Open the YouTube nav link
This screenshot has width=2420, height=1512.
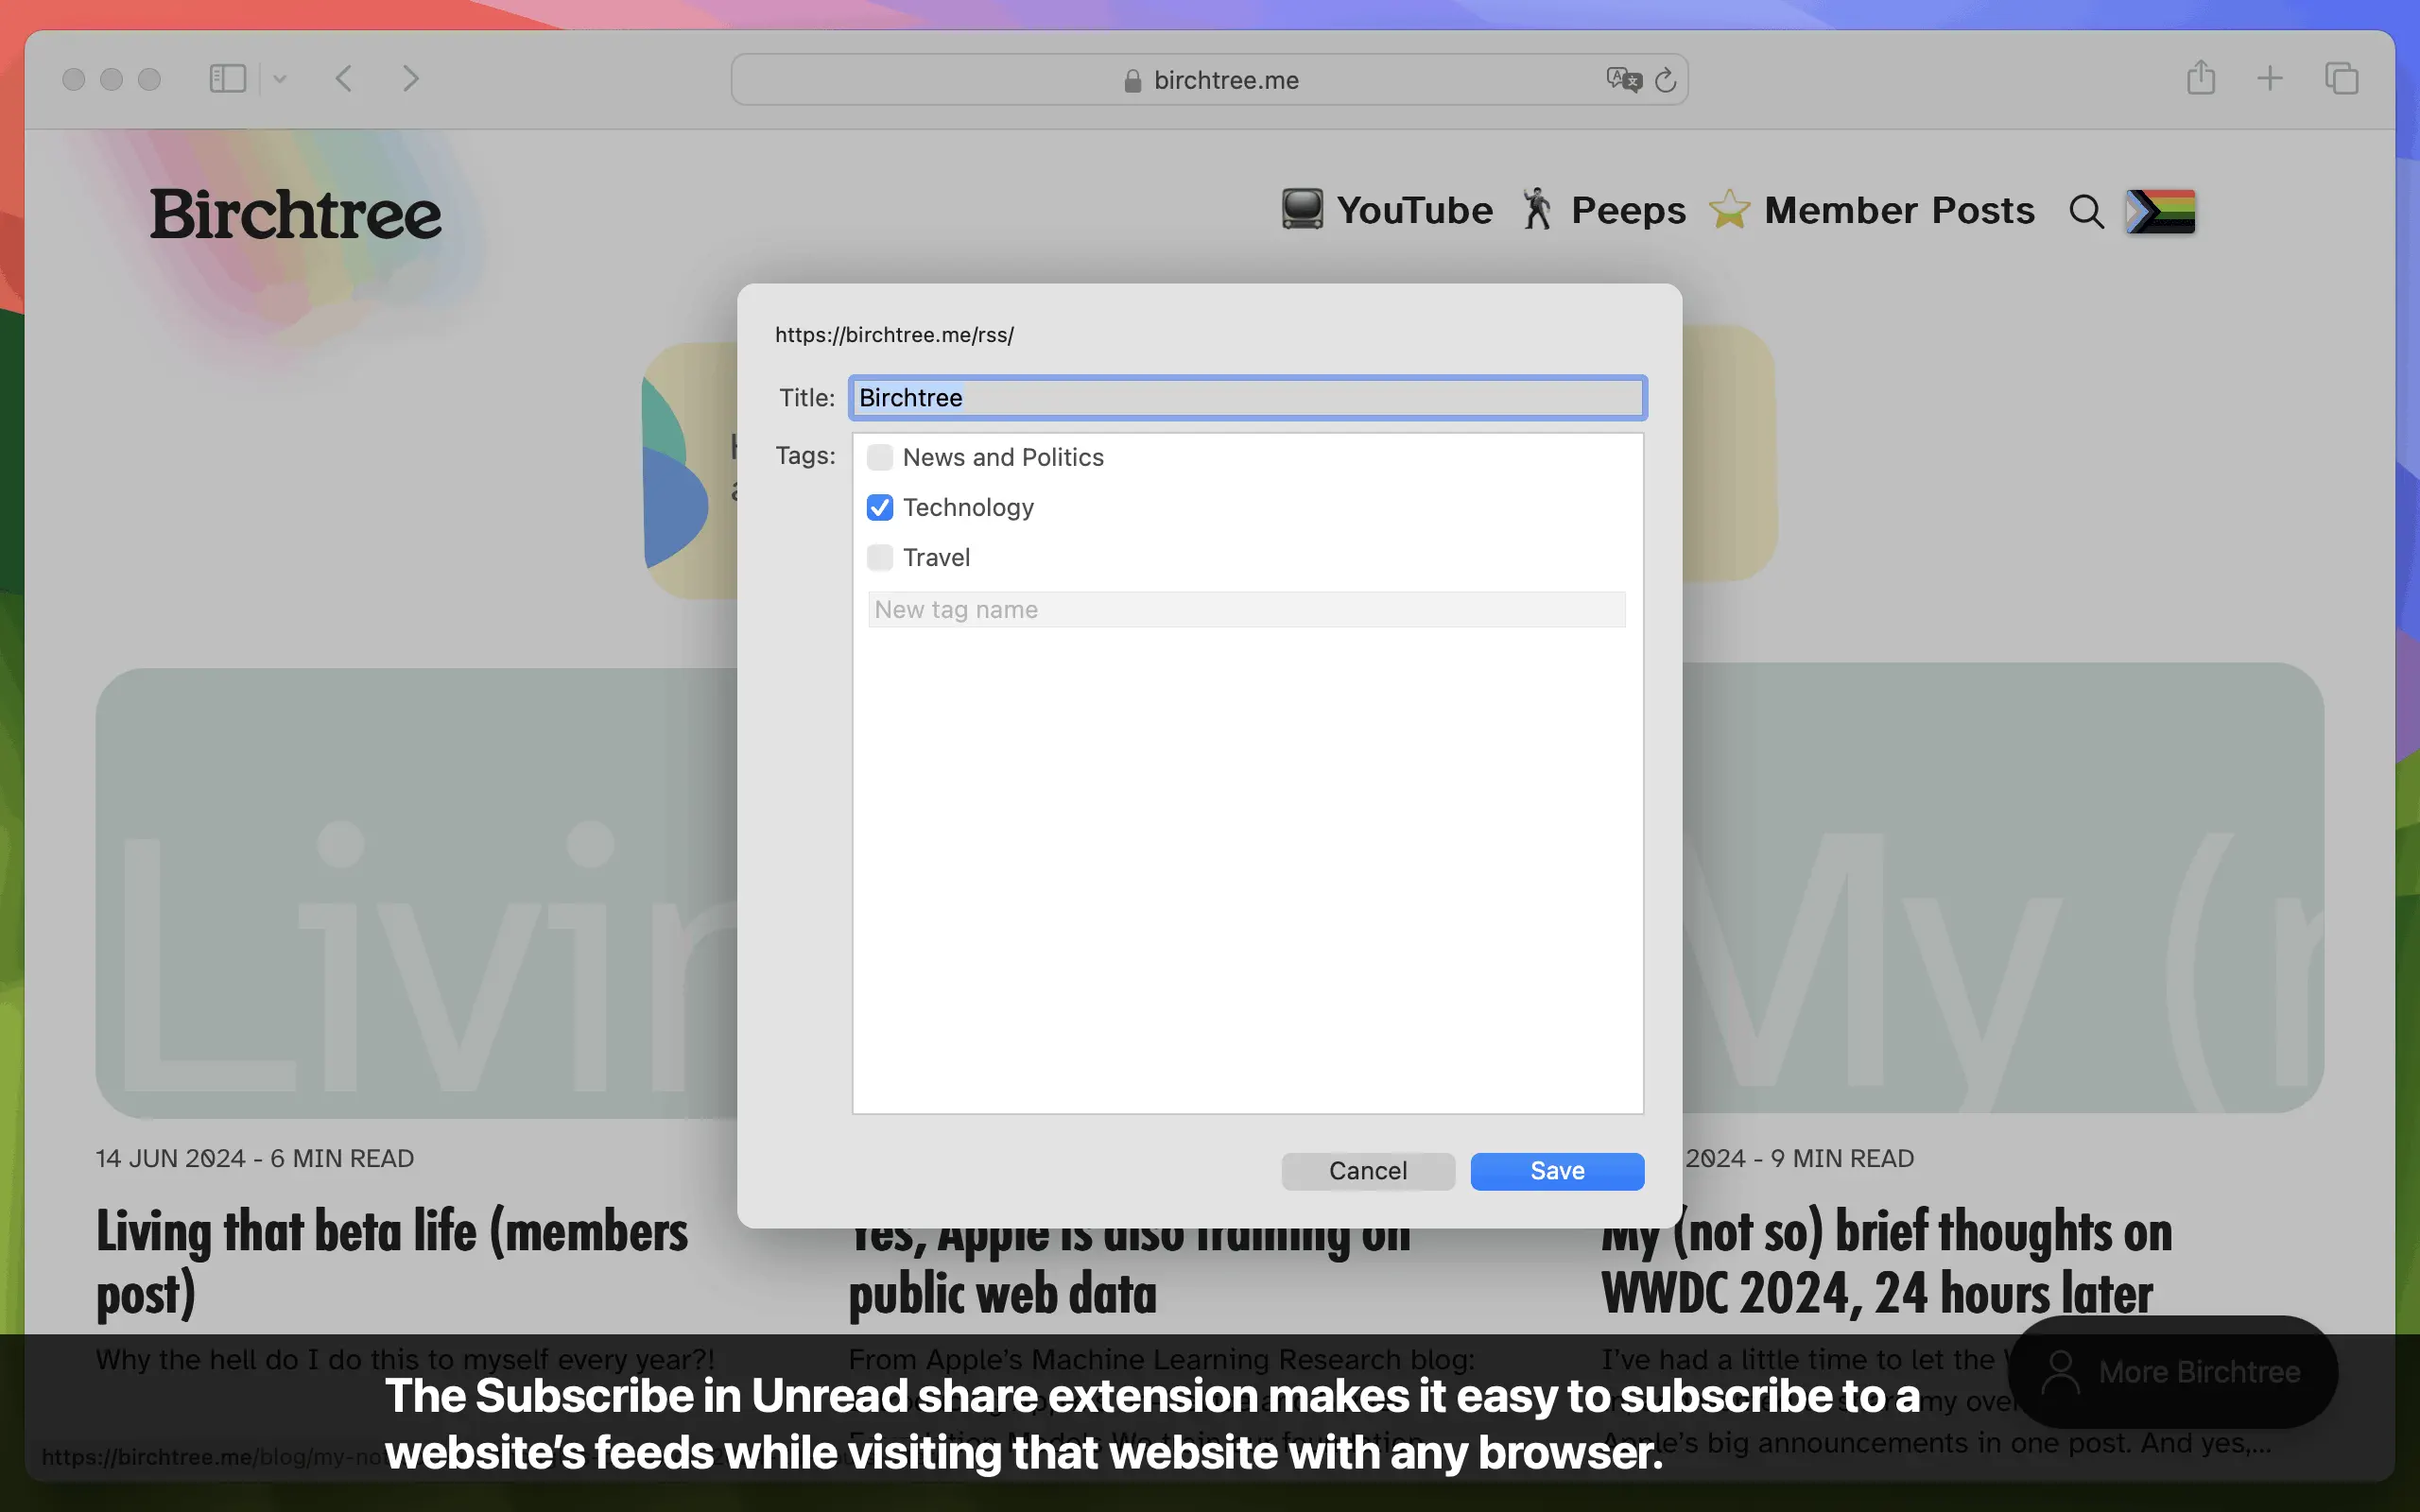point(1414,210)
